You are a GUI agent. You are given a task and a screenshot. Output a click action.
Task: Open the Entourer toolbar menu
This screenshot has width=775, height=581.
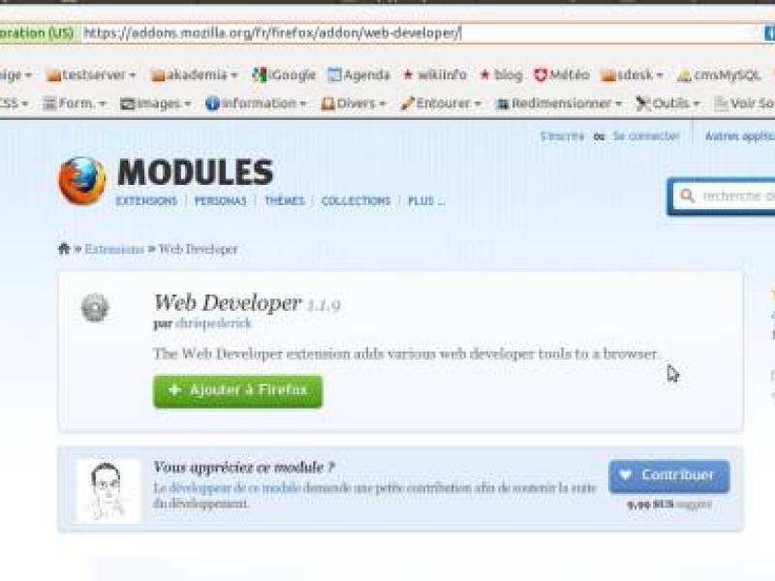(441, 104)
